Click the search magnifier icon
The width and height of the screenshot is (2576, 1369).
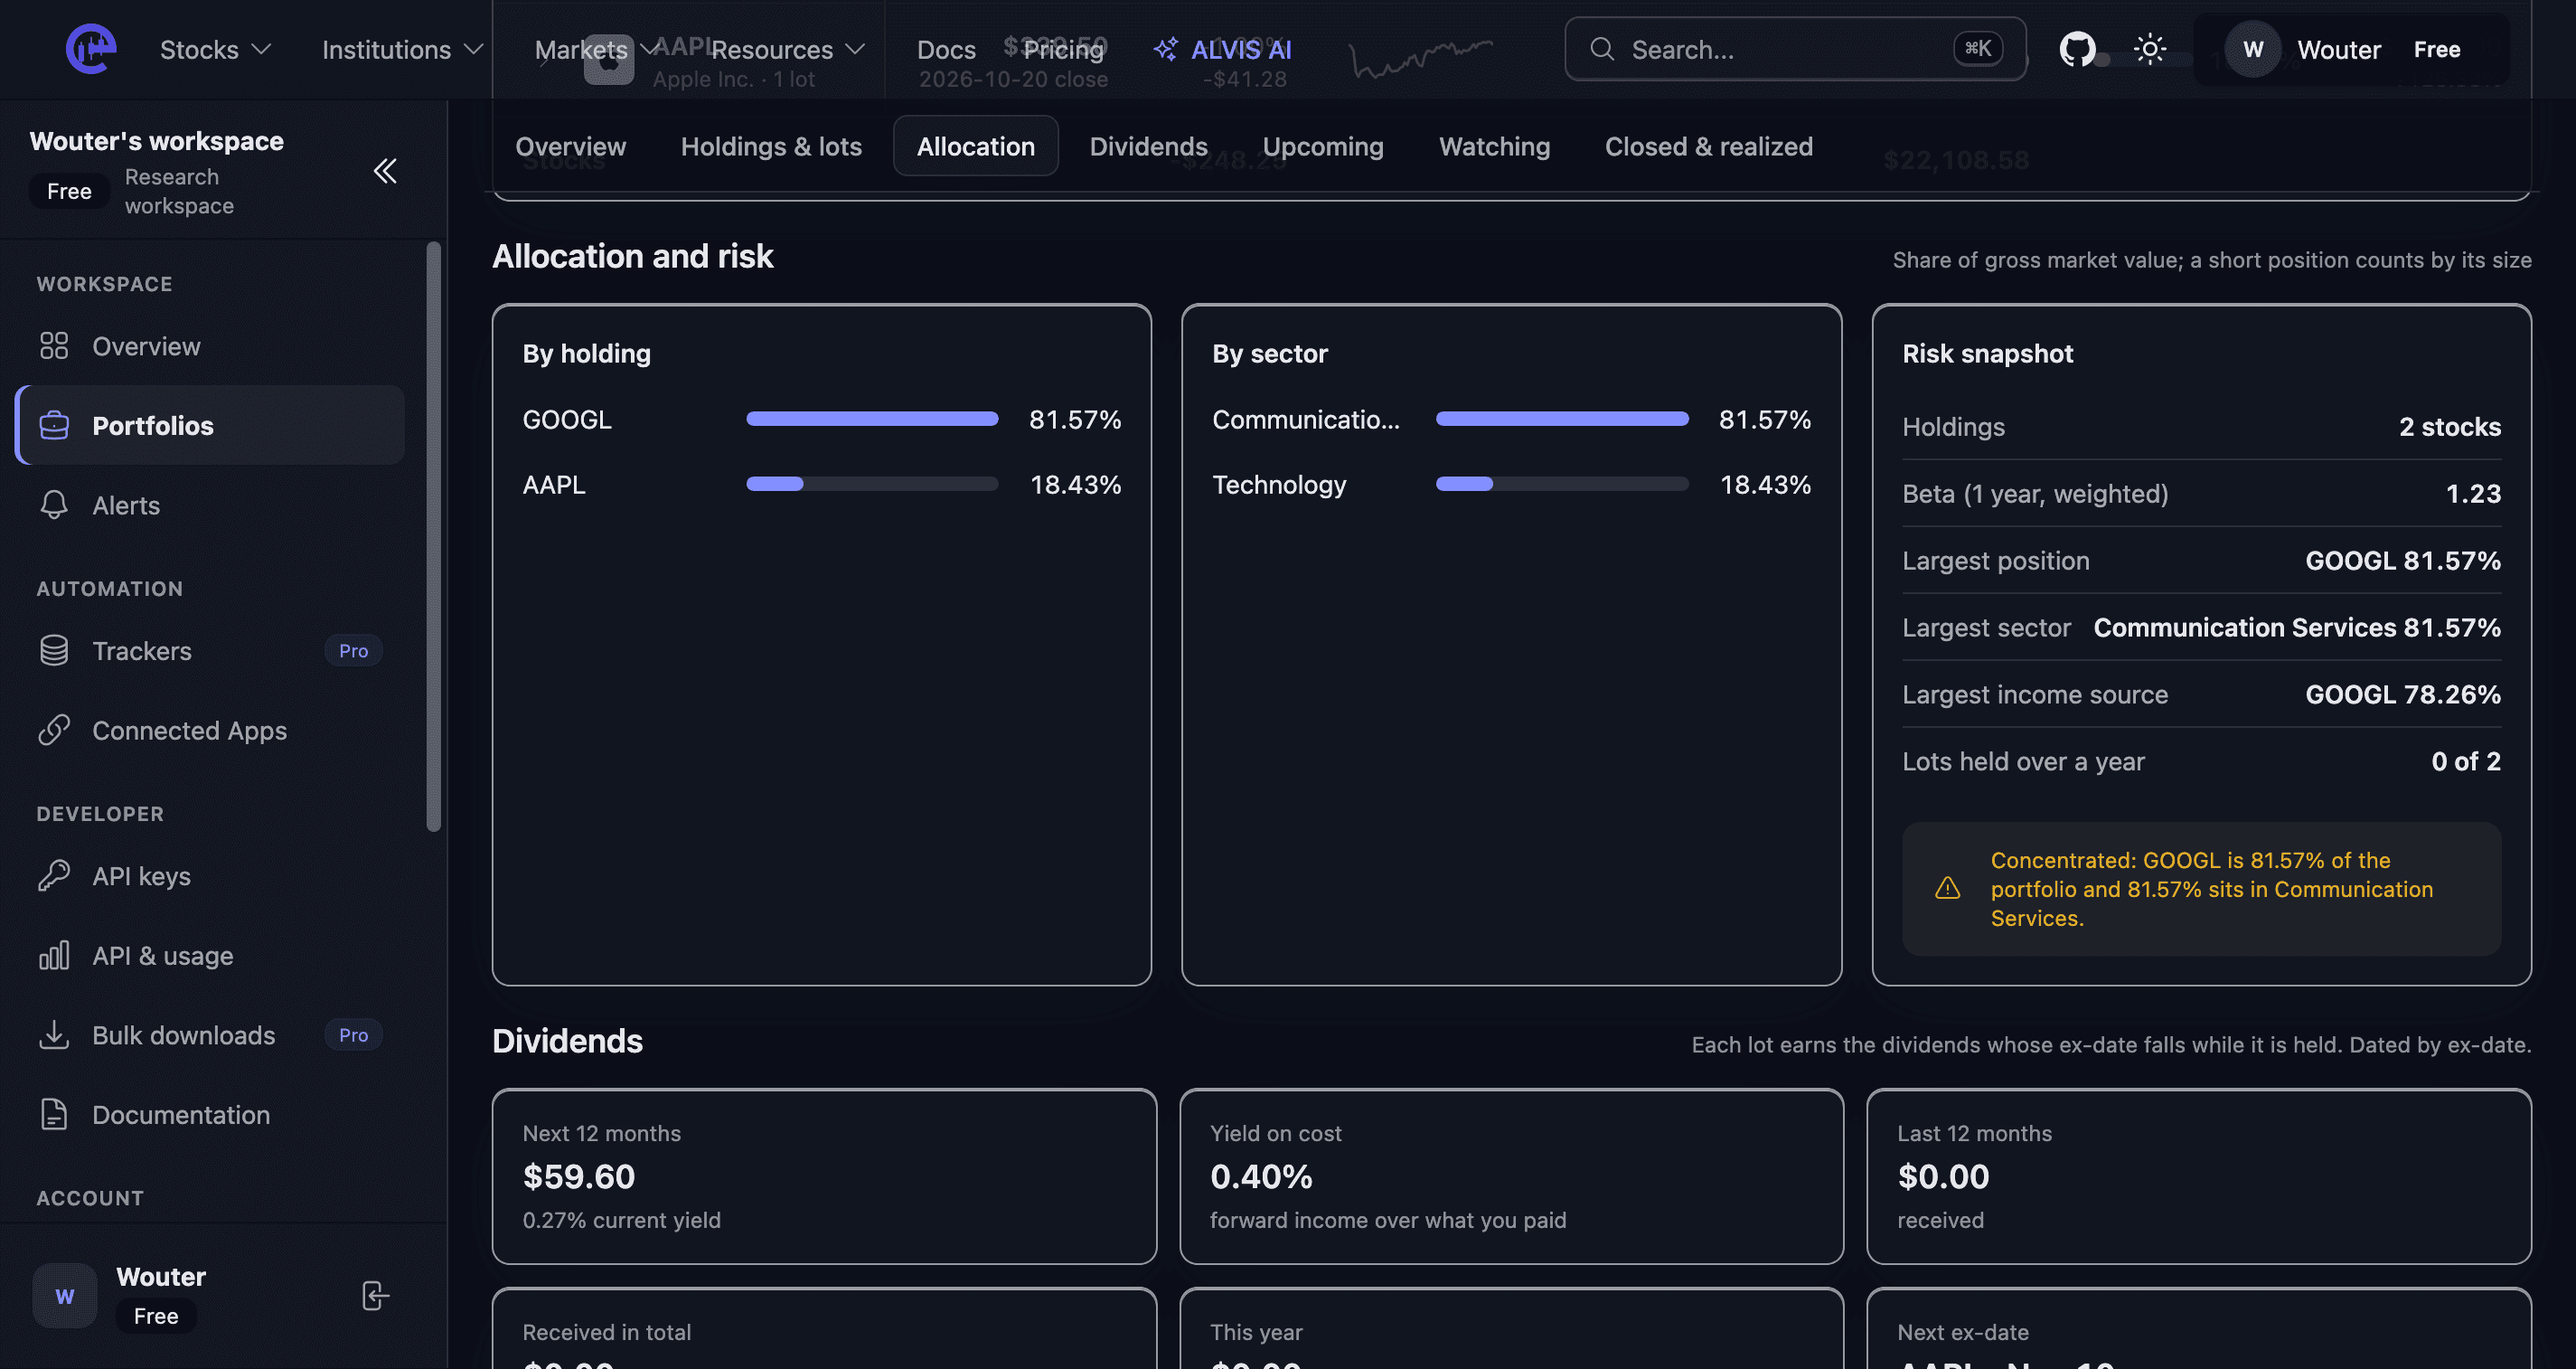pos(1602,49)
